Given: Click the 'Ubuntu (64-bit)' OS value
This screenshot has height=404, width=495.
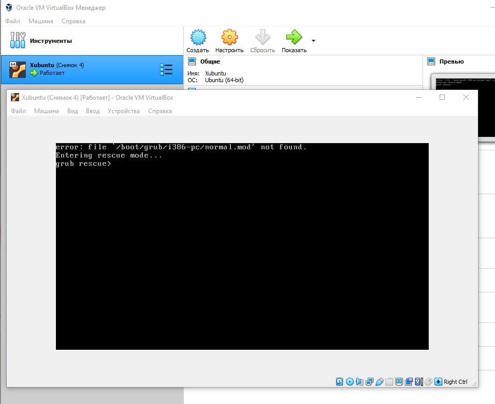Looking at the screenshot, I should (x=224, y=80).
